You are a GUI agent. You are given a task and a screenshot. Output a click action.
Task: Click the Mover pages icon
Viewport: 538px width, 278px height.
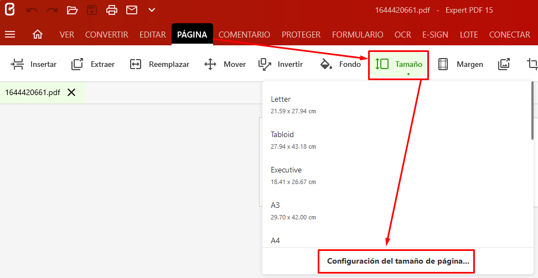click(210, 64)
